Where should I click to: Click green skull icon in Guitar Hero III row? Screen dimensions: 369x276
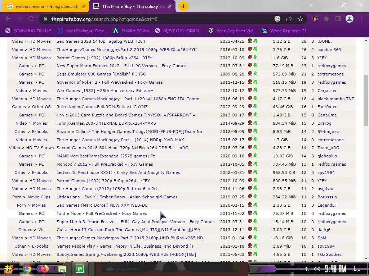pyautogui.click(x=255, y=229)
